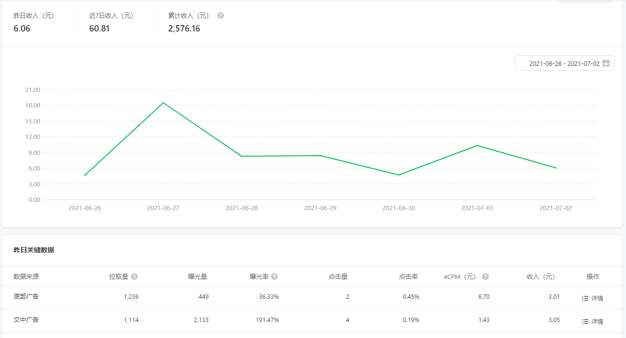Click the 近7日收入 value 60.81
Screen dimensions: 626x338
99,29
